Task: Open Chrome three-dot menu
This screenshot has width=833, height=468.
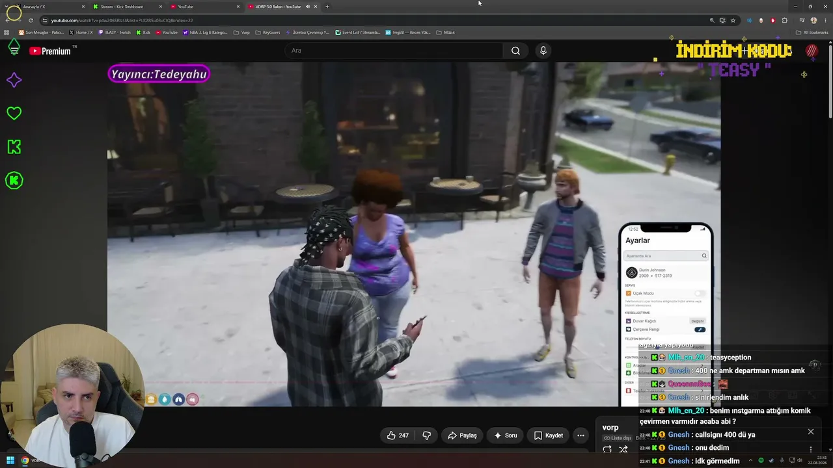Action: (825, 20)
